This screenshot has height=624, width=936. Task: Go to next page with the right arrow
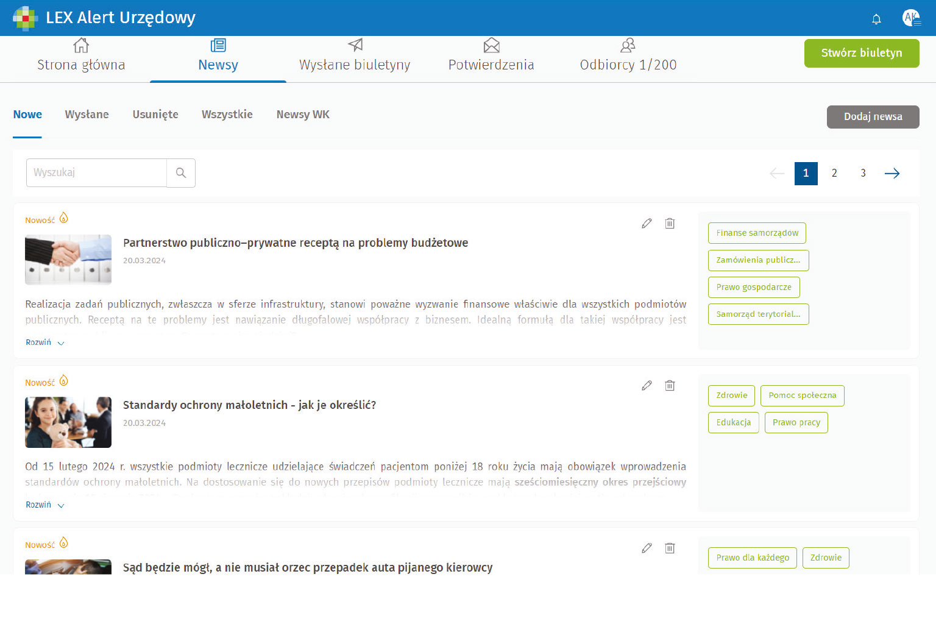892,174
